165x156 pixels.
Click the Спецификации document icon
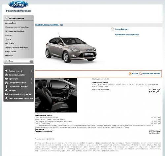point(113,29)
